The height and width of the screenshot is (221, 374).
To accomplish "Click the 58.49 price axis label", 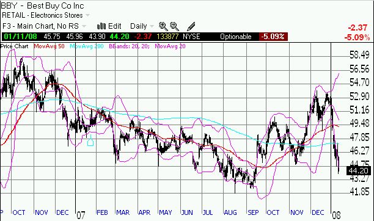I will [359, 56].
